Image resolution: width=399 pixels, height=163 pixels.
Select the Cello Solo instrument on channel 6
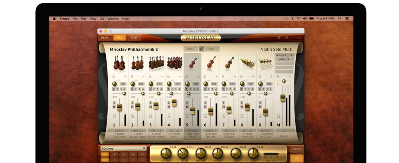(x=211, y=62)
